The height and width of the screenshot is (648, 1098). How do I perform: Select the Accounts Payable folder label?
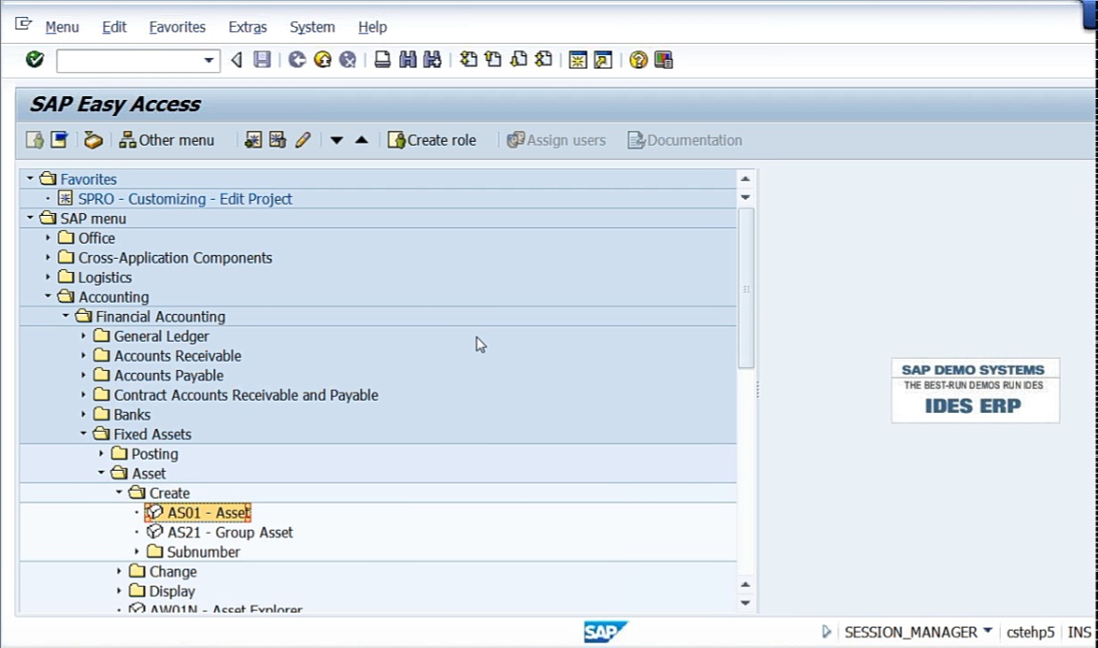pyautogui.click(x=169, y=376)
